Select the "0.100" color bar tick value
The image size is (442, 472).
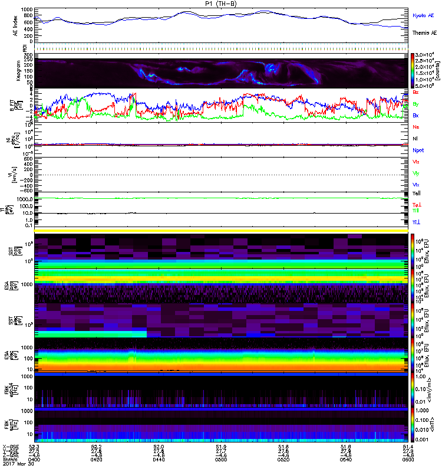coord(422,420)
